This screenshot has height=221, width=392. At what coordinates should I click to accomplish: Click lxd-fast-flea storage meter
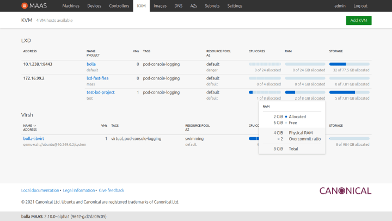[349, 78]
